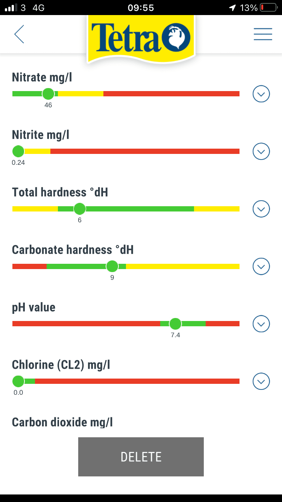The width and height of the screenshot is (282, 502).
Task: Click the Nitrite slider handle at 0.24
Action: click(18, 151)
